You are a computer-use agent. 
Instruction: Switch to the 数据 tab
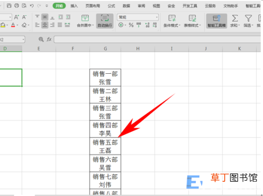point(126,6)
